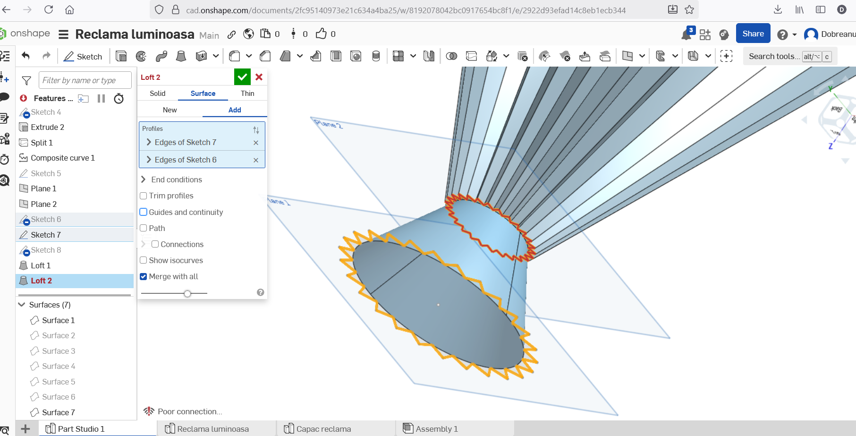Click the undo arrow
The width and height of the screenshot is (856, 436).
coord(26,56)
